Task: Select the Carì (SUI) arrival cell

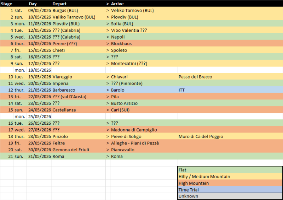Action: [x=120, y=110]
